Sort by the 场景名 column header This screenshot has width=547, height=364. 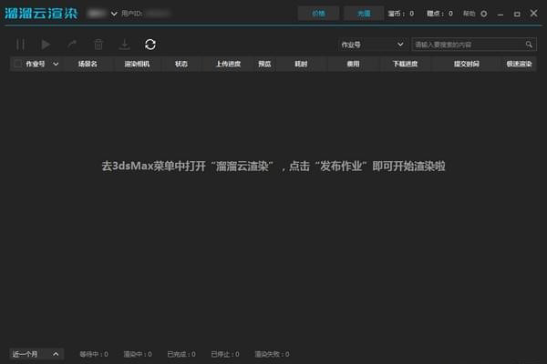point(88,64)
